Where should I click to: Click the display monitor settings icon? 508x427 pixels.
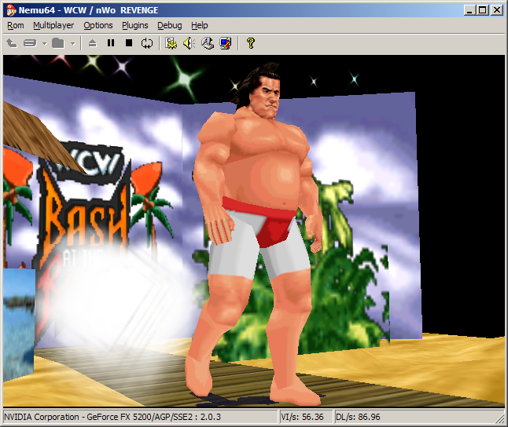click(x=226, y=43)
